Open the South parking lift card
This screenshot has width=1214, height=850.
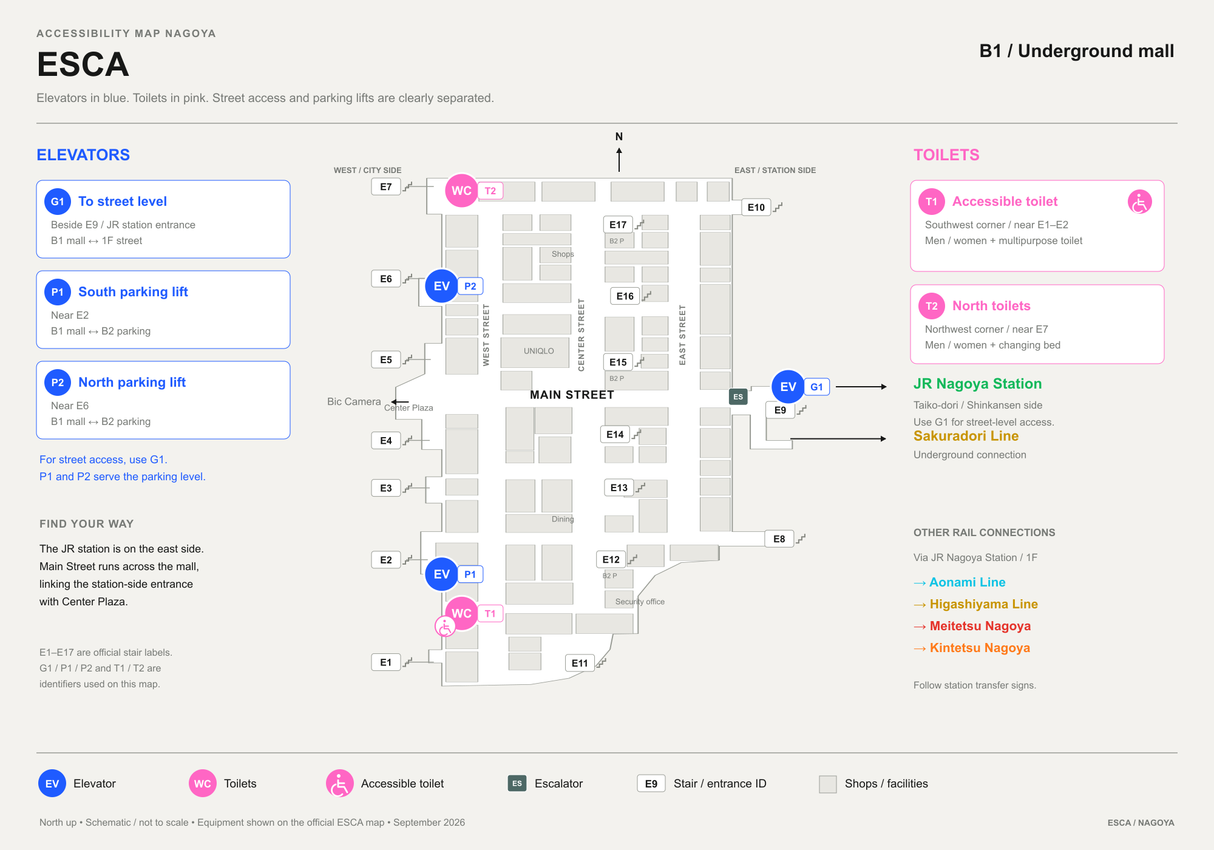tap(163, 310)
